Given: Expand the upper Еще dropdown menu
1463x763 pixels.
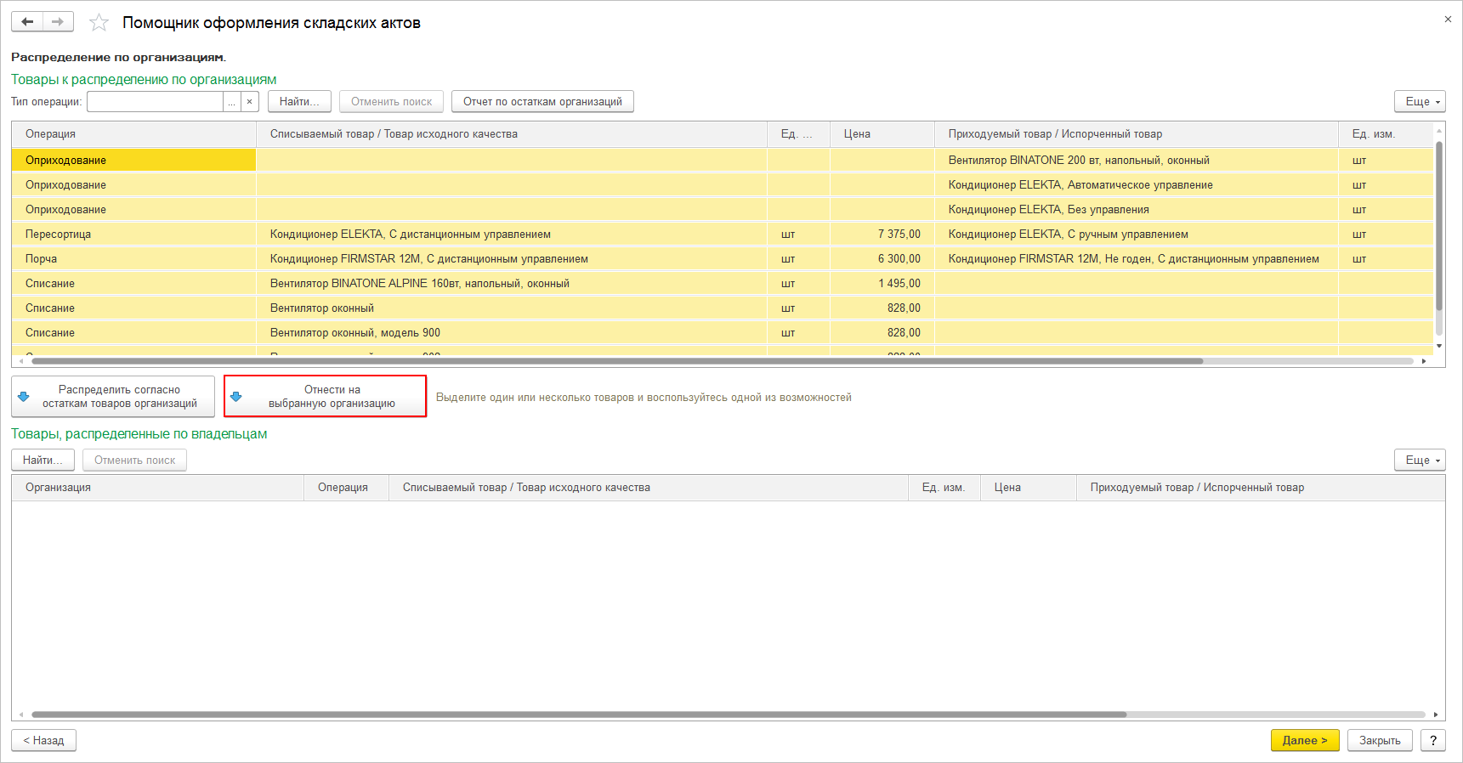Looking at the screenshot, I should point(1420,102).
